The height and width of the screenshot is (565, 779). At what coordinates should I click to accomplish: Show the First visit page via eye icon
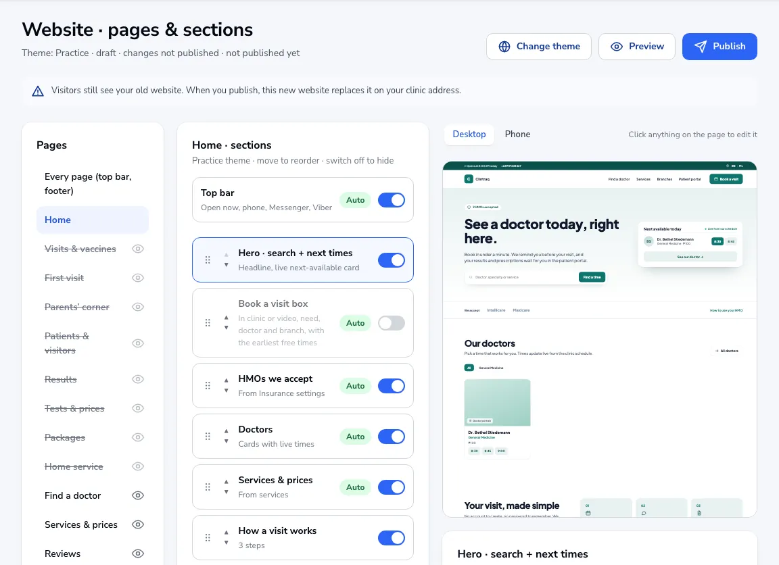(138, 278)
